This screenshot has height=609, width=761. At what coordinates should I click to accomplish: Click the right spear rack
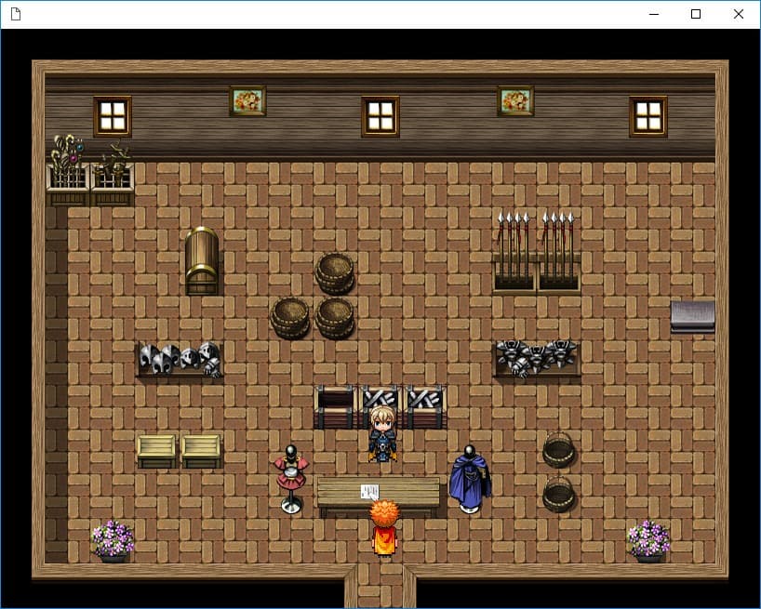[x=558, y=252]
